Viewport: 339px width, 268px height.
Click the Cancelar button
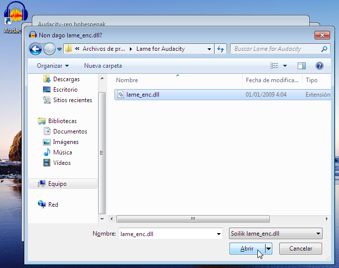point(301,249)
